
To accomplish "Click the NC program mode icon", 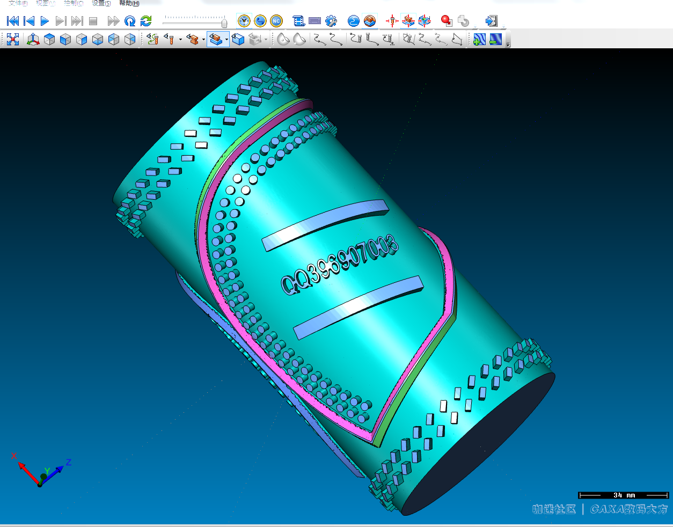I will click(x=276, y=21).
